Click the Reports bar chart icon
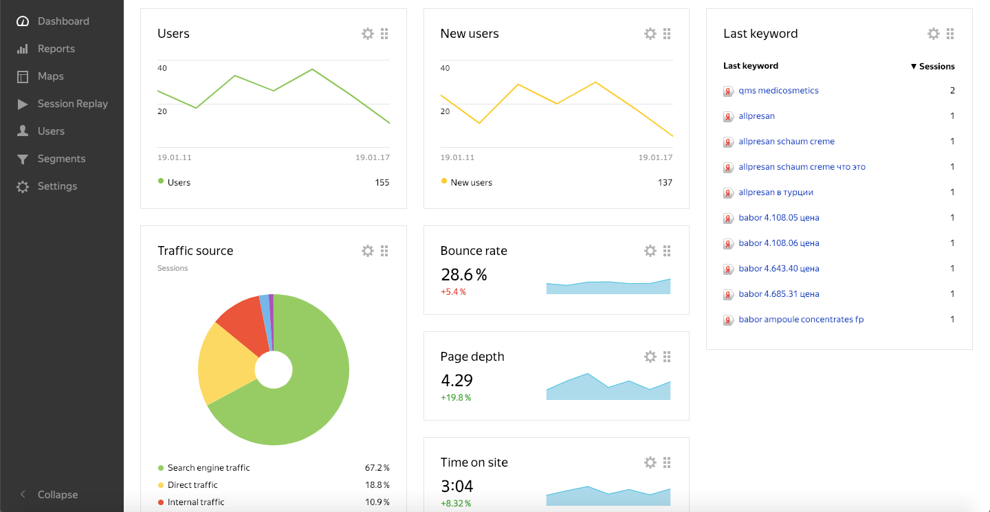Screen dimensions: 990x512 click(x=23, y=49)
